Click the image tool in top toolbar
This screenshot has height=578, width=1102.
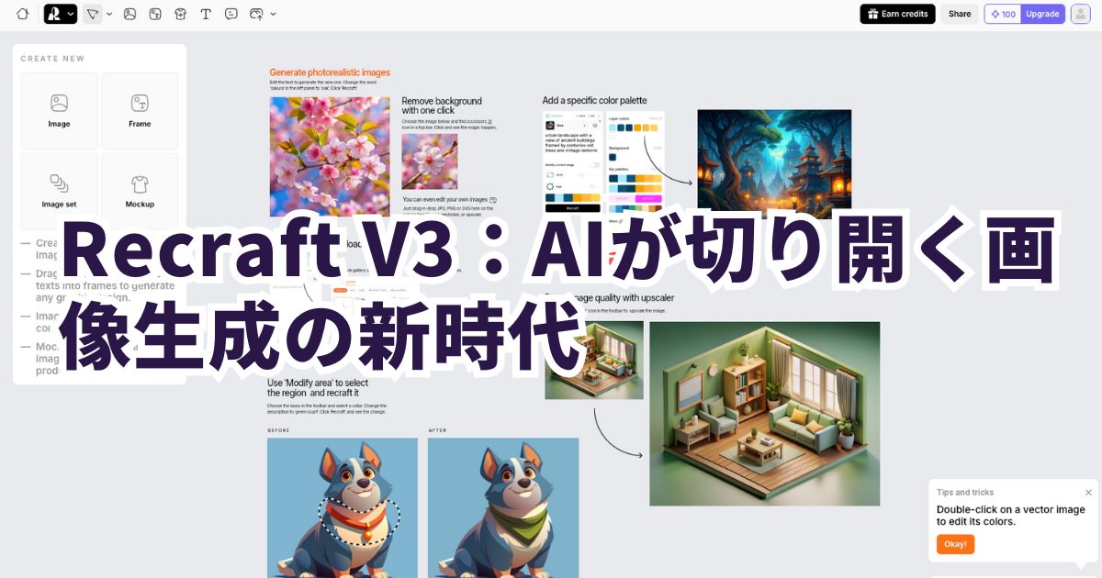coord(130,14)
